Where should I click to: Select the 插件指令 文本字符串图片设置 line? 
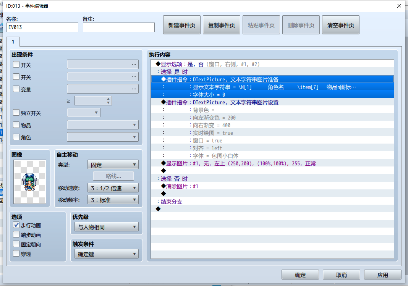pos(272,102)
